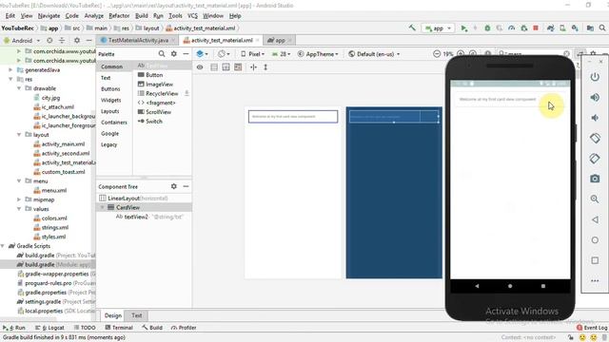Take emulator screenshot with camera icon
This screenshot has width=609, height=342.
(x=595, y=179)
